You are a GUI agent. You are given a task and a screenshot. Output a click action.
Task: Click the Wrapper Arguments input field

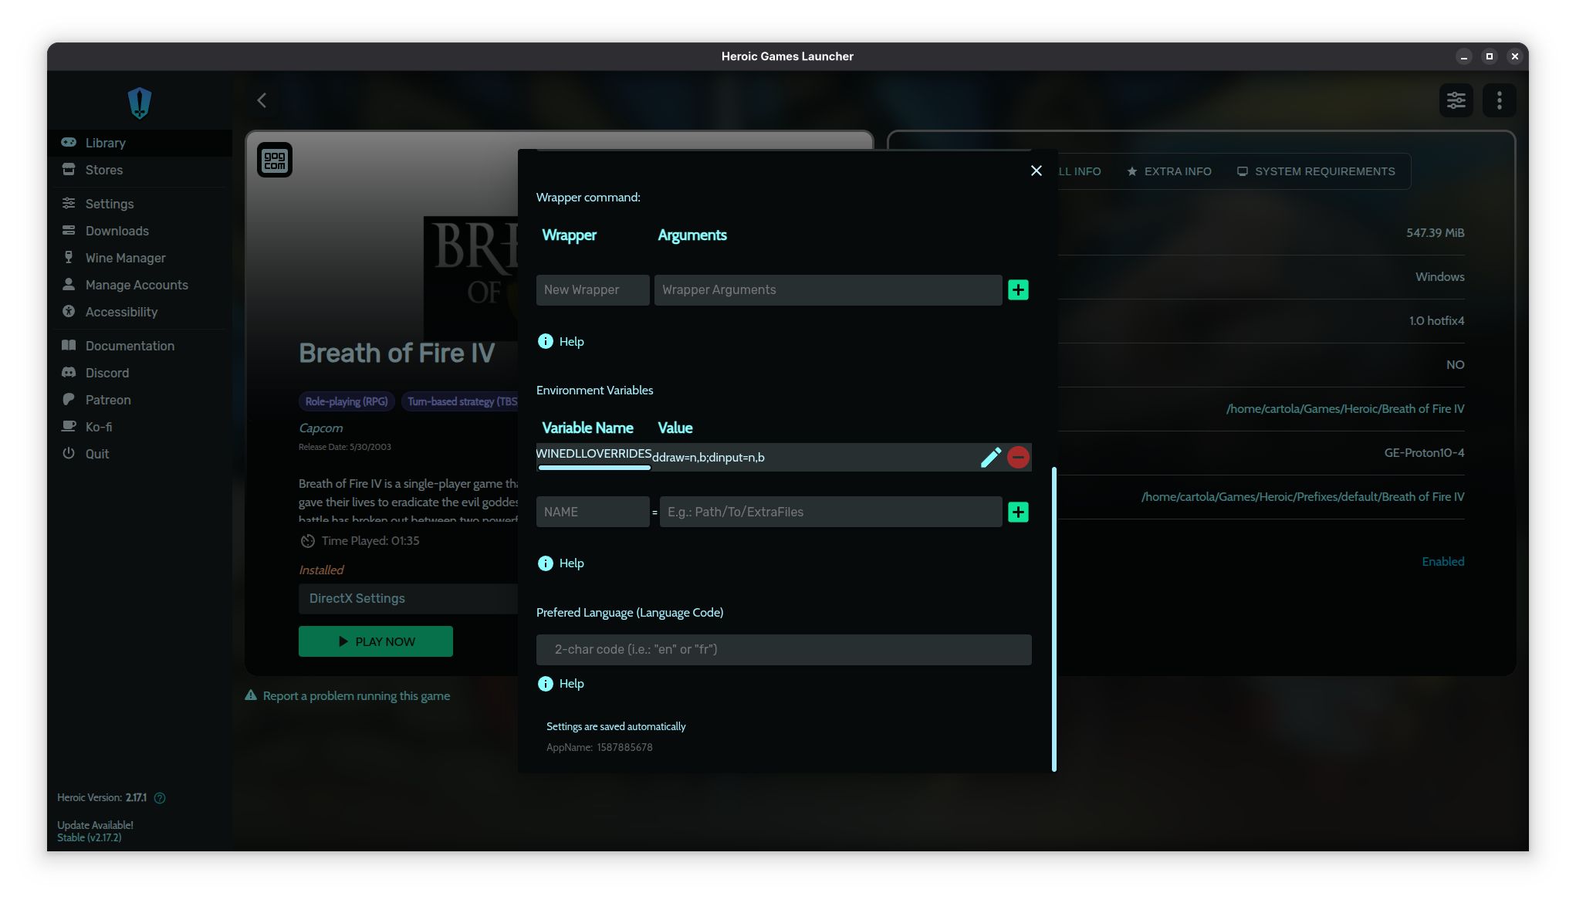coord(828,290)
